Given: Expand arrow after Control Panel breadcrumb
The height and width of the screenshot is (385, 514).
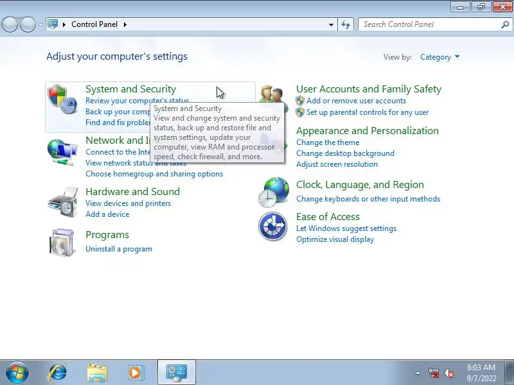Looking at the screenshot, I should [x=125, y=24].
